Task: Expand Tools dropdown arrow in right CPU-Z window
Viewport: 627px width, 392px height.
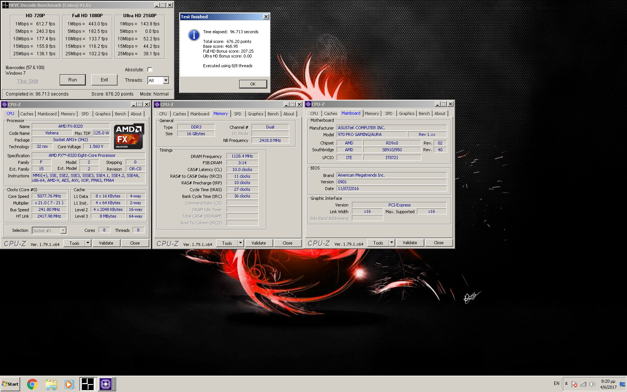Action: point(392,243)
